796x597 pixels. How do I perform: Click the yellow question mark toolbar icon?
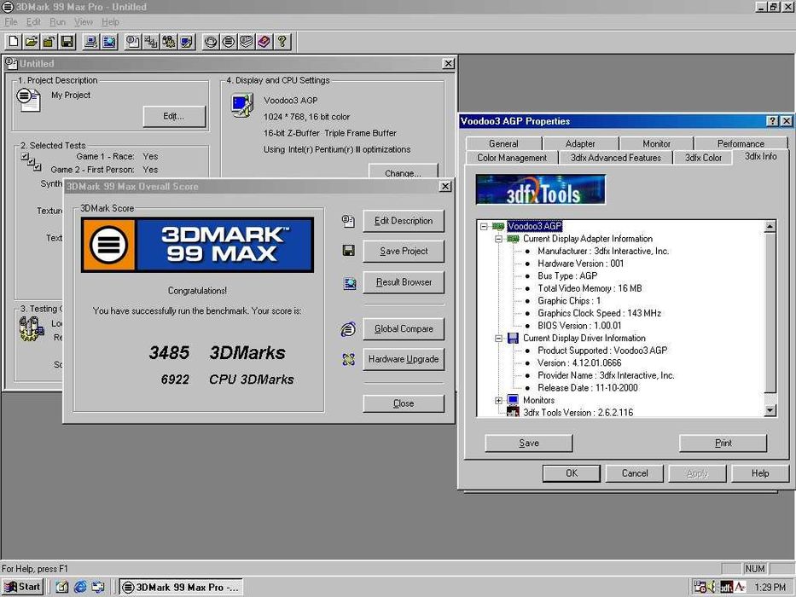[x=282, y=42]
